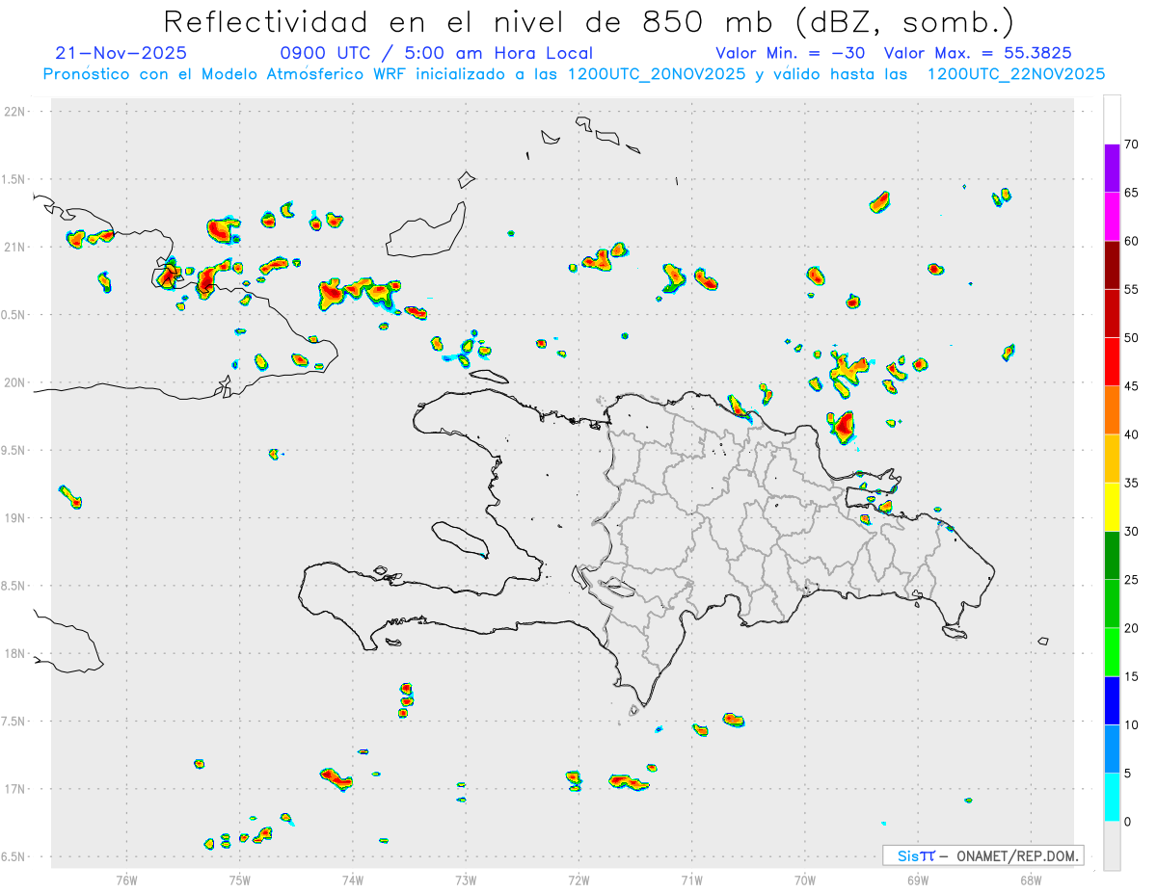
Task: Pick the yellow 30–35 dBZ colorbar segment
Action: click(x=1112, y=507)
